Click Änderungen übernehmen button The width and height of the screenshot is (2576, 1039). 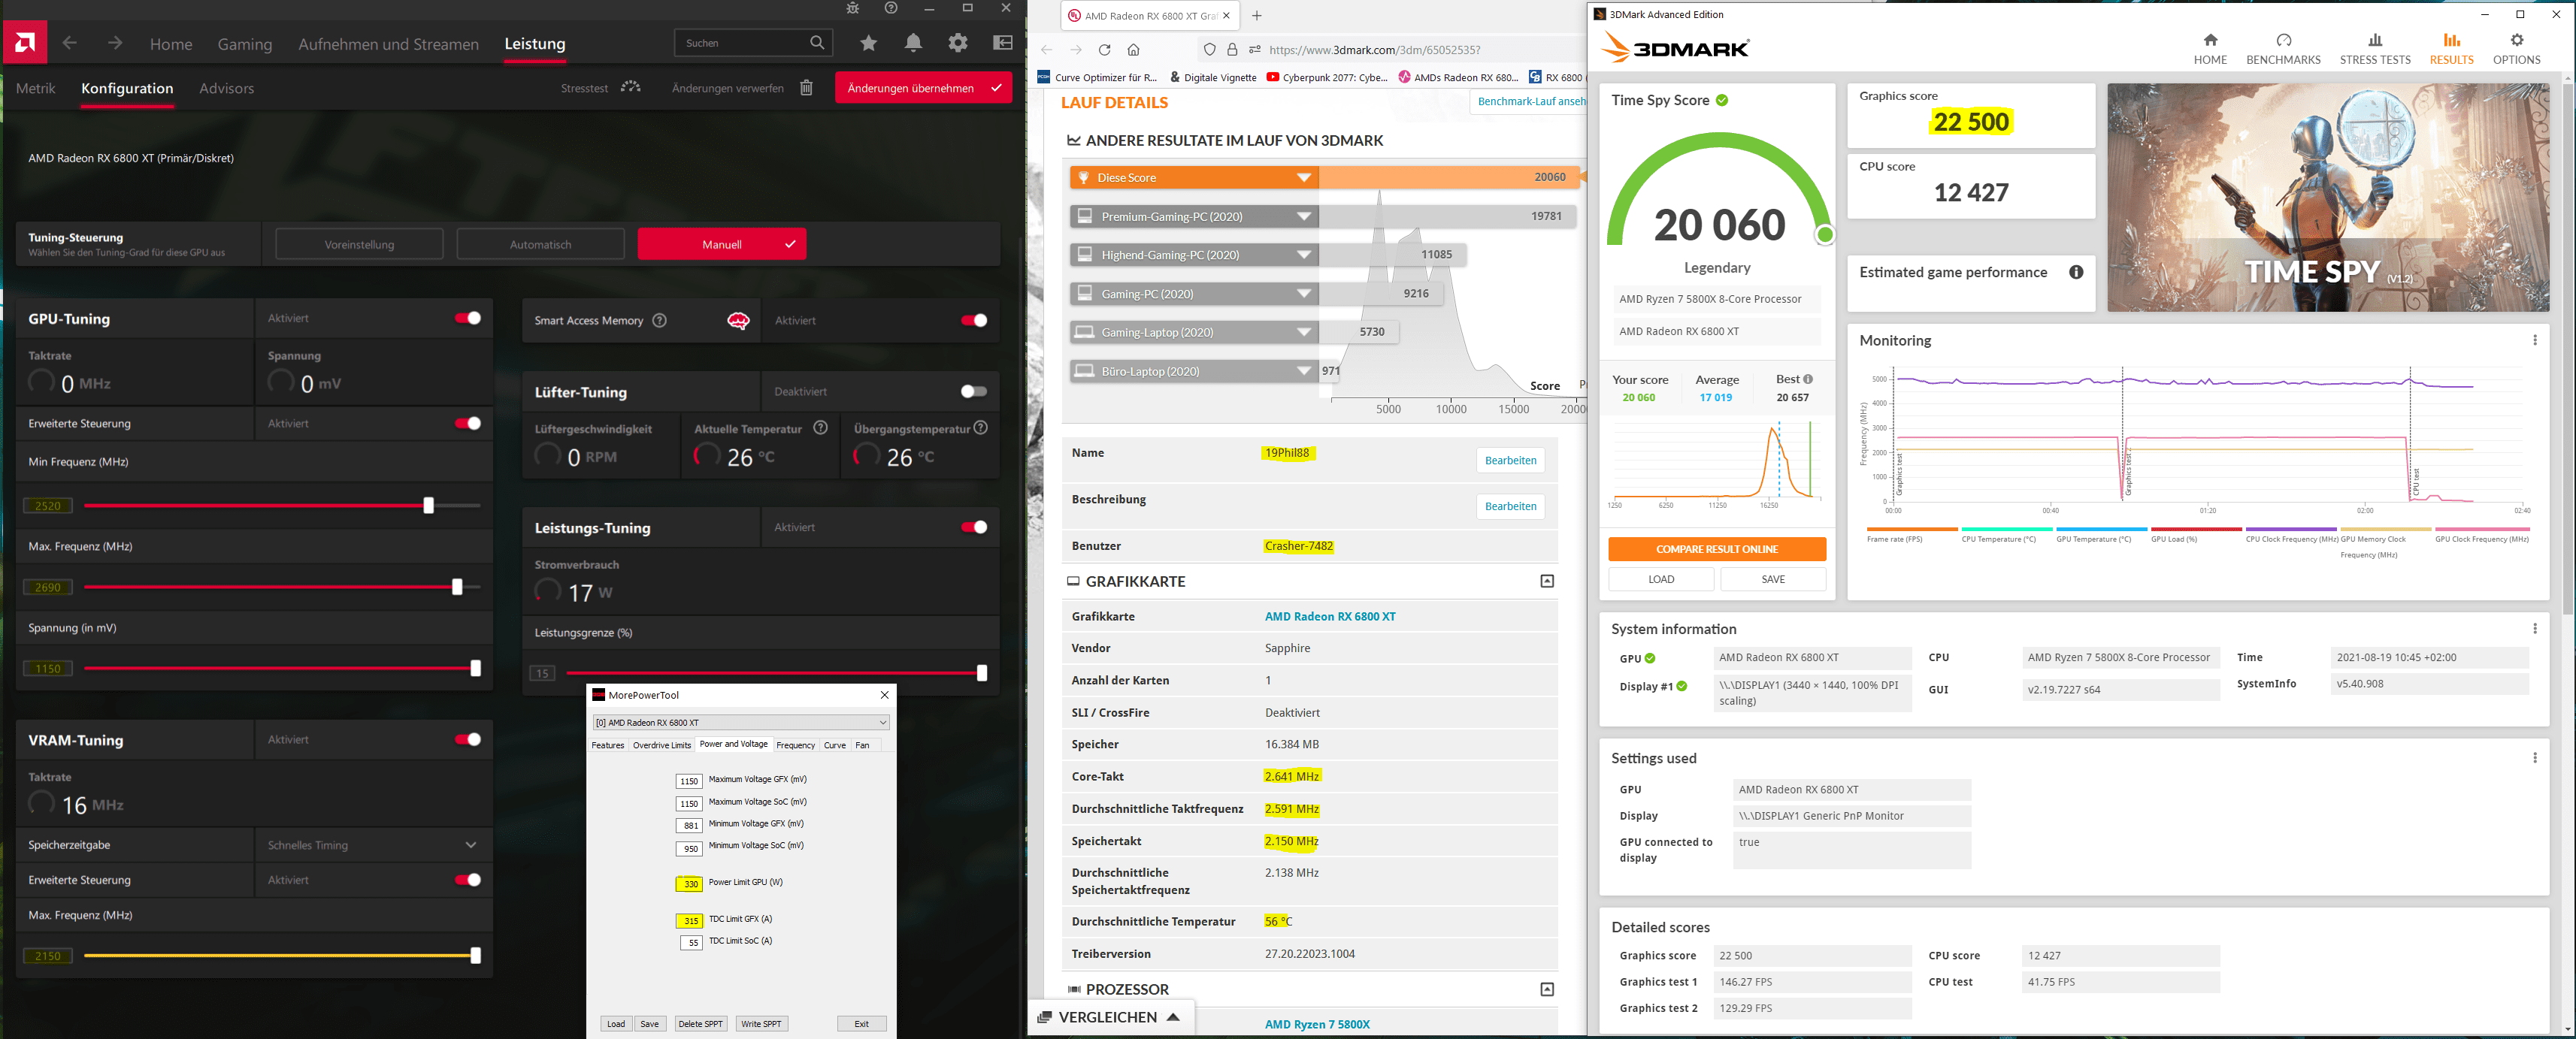point(923,88)
